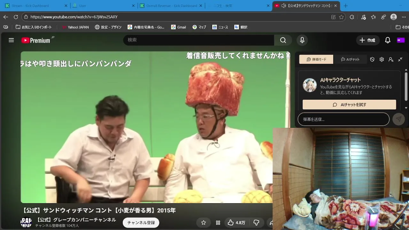Open 設定 - デザイン bookmark

(108, 27)
